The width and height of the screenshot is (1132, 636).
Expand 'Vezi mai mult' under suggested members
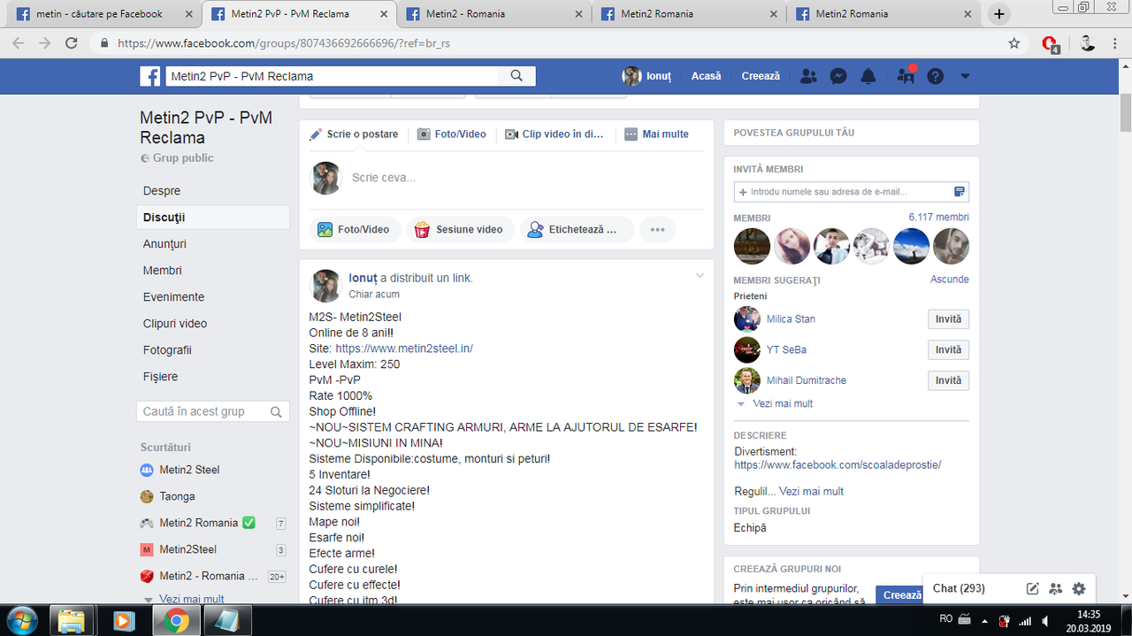click(x=783, y=403)
